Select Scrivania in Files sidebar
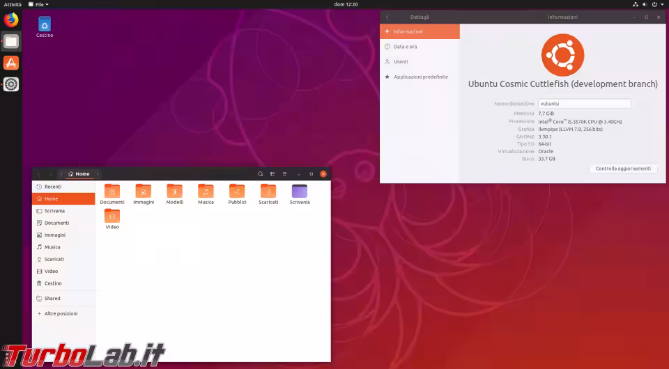This screenshot has width=669, height=369. (63, 211)
